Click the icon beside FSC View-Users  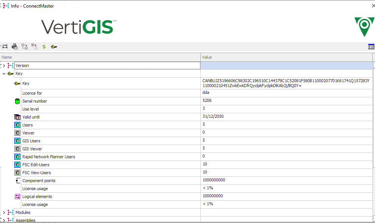coord(17,173)
